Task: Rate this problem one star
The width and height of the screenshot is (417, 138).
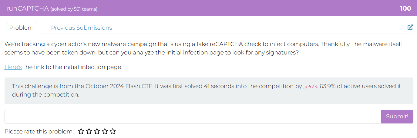Action: (x=81, y=131)
